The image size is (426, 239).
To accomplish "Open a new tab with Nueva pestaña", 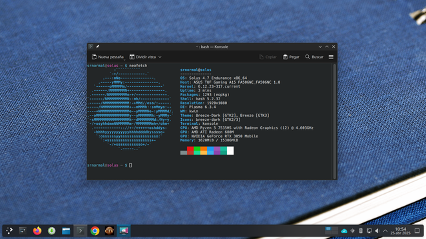I will click(108, 57).
